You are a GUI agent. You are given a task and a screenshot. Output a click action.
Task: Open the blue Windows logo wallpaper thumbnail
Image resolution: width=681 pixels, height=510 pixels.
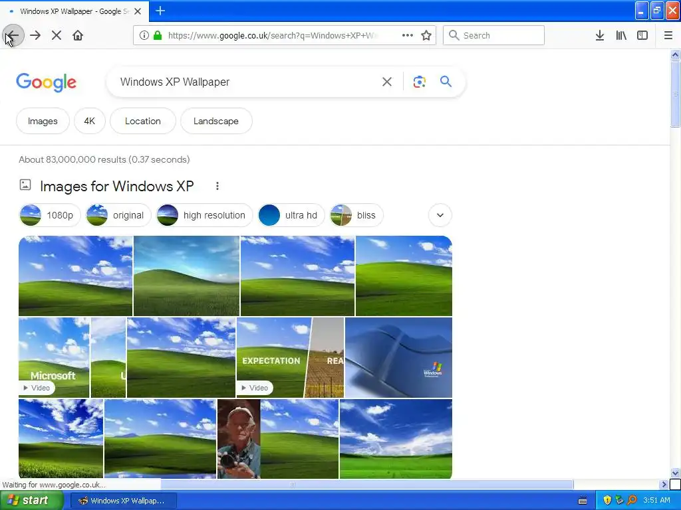pyautogui.click(x=398, y=357)
